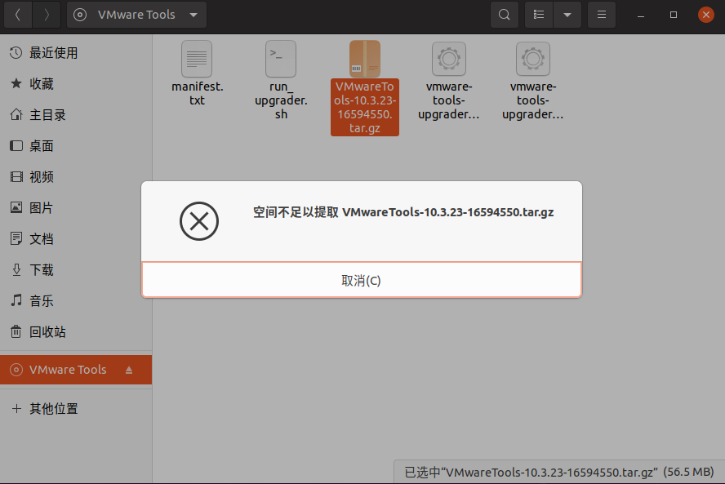Open search with the magnifier icon
Screen dimensions: 725x484
(x=504, y=15)
